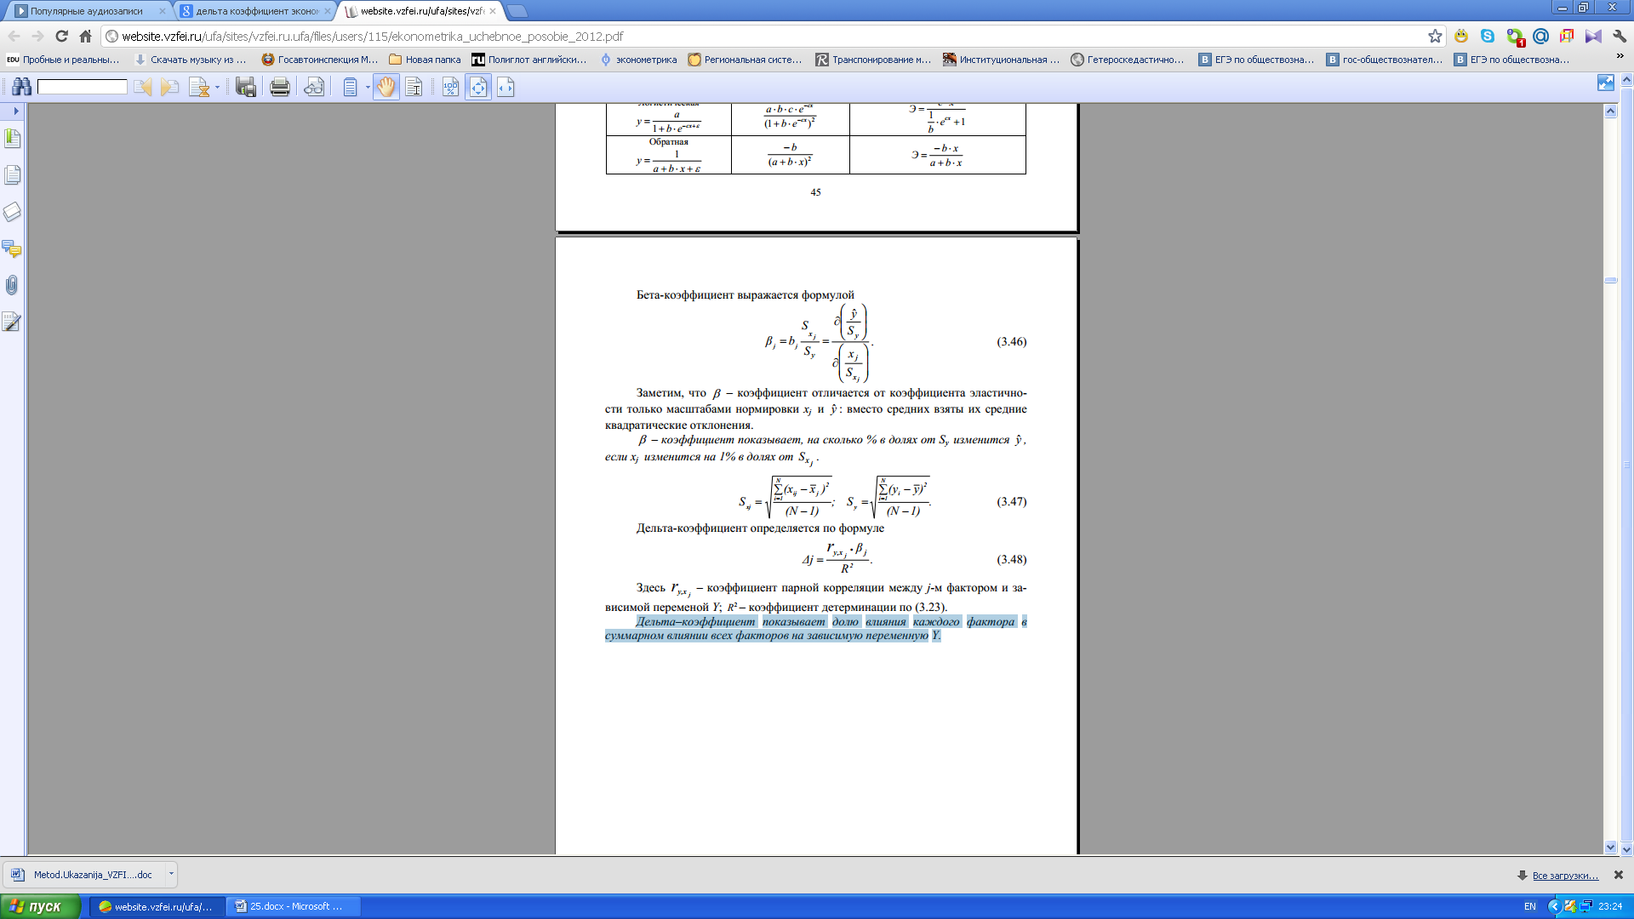Viewport: 1634px width, 919px height.
Task: Go to previous search result
Action: [x=143, y=87]
